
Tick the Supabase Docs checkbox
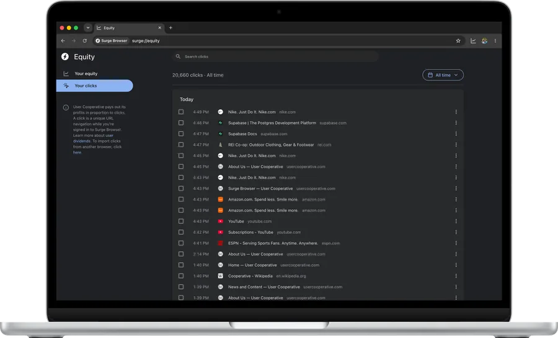[181, 134]
